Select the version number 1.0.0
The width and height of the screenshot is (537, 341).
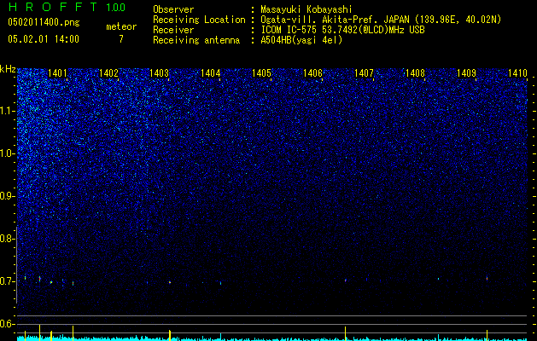(x=116, y=8)
